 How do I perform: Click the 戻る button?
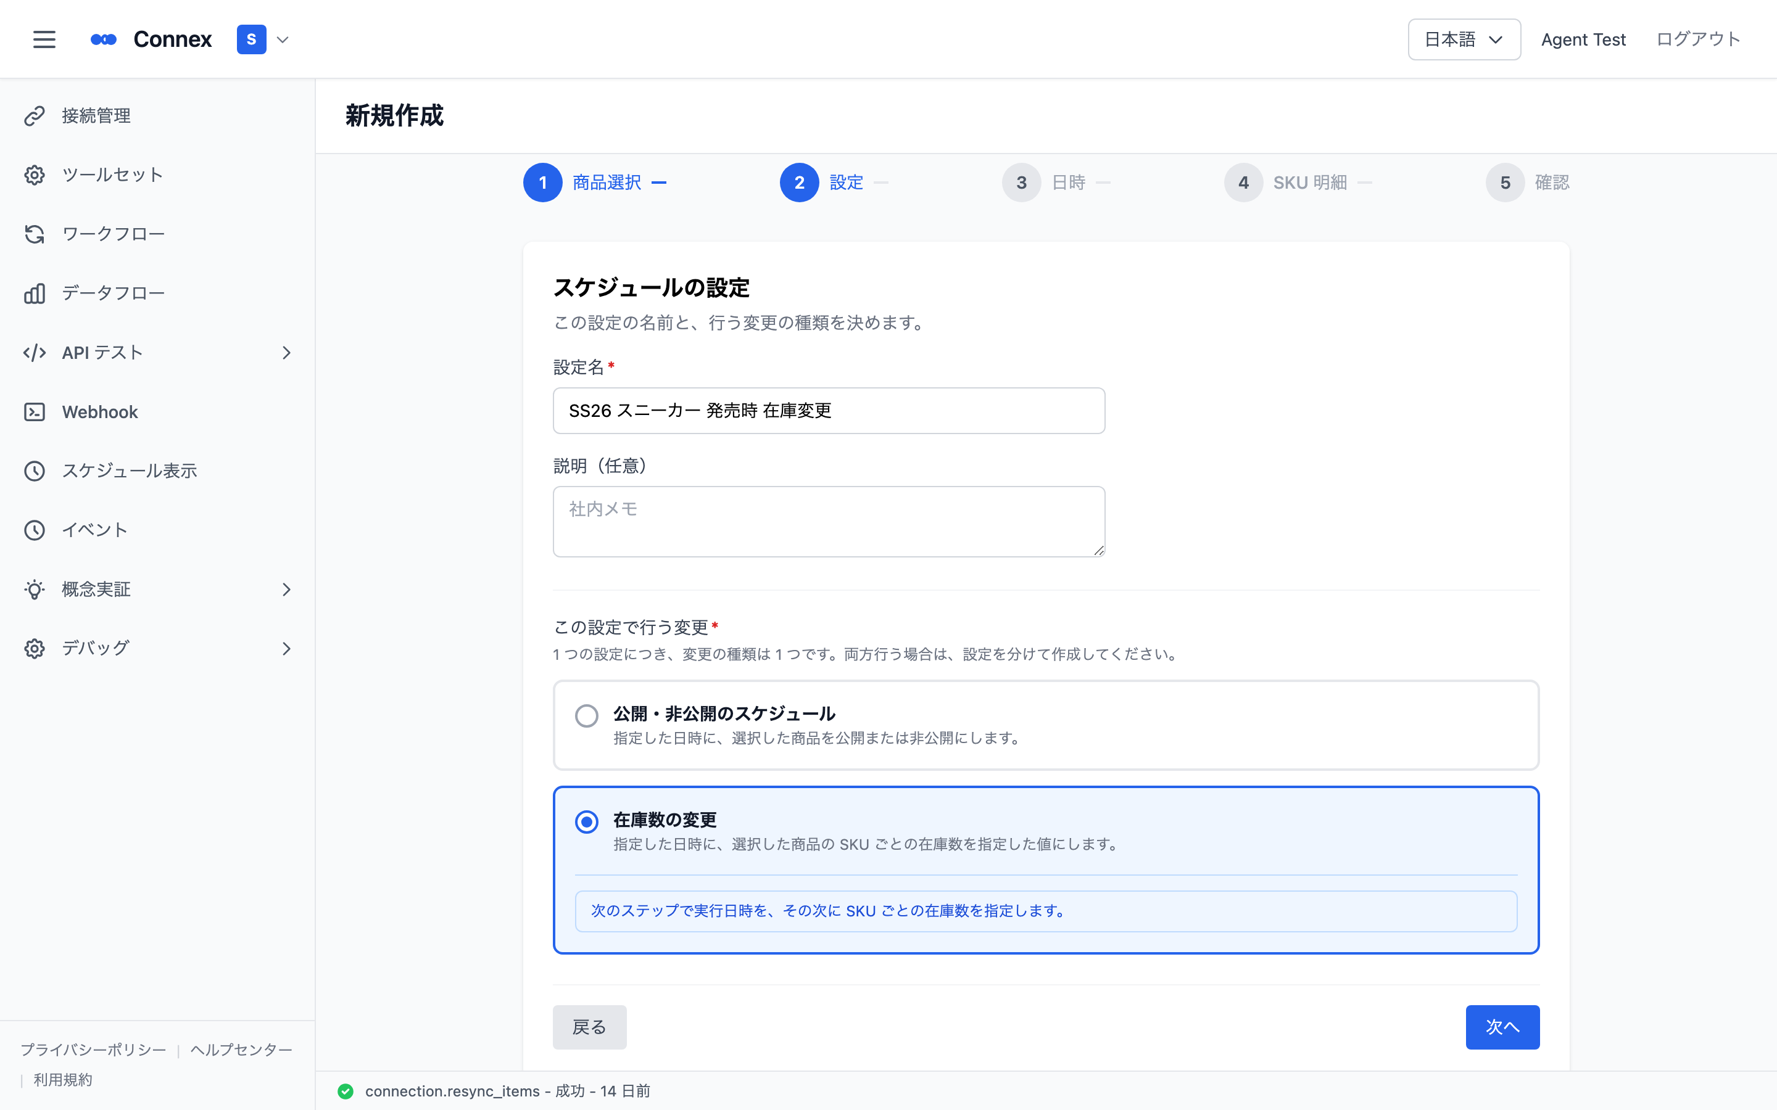pyautogui.click(x=590, y=1027)
